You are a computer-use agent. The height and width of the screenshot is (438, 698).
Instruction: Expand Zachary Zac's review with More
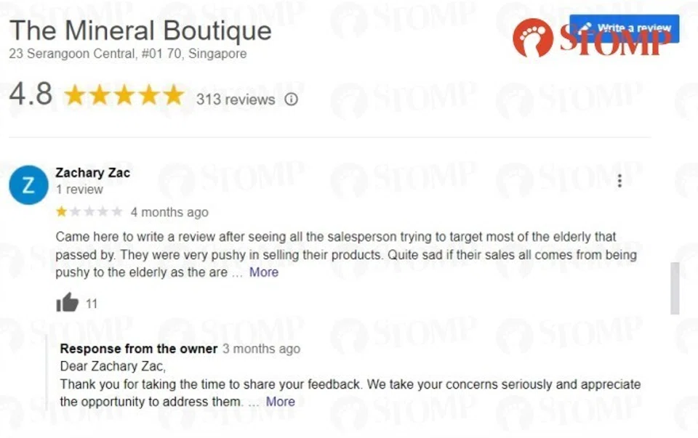pyautogui.click(x=264, y=272)
